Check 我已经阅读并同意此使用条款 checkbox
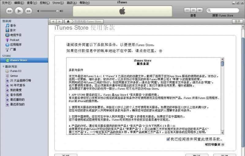 (168, 139)
